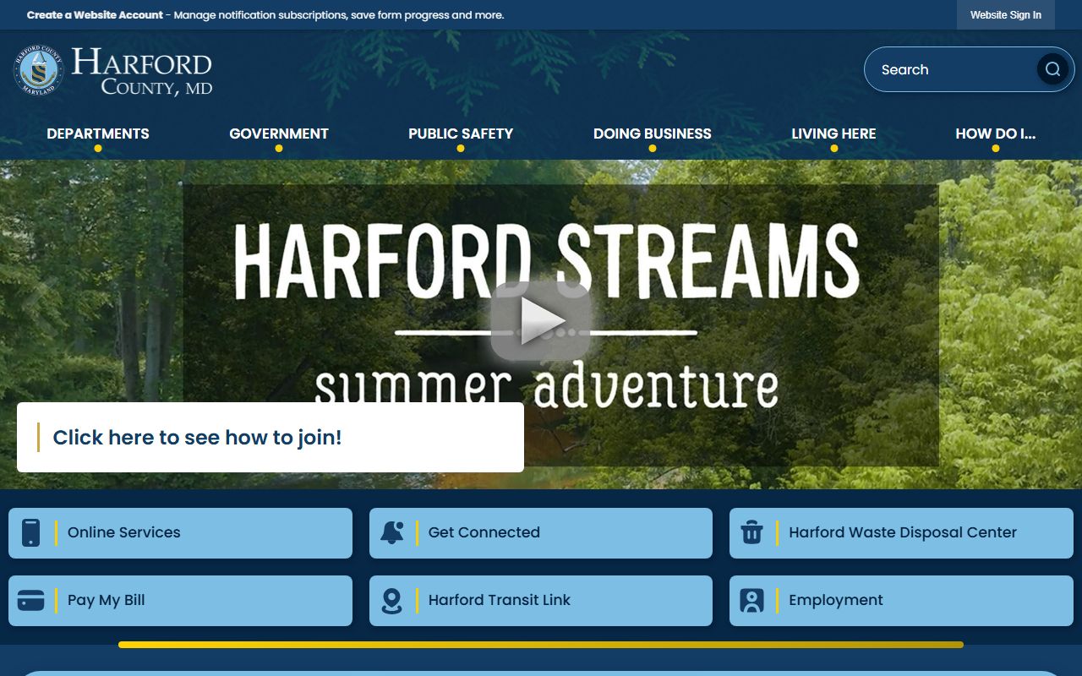
Task: Click the search magnifier icon
Action: (x=1052, y=69)
